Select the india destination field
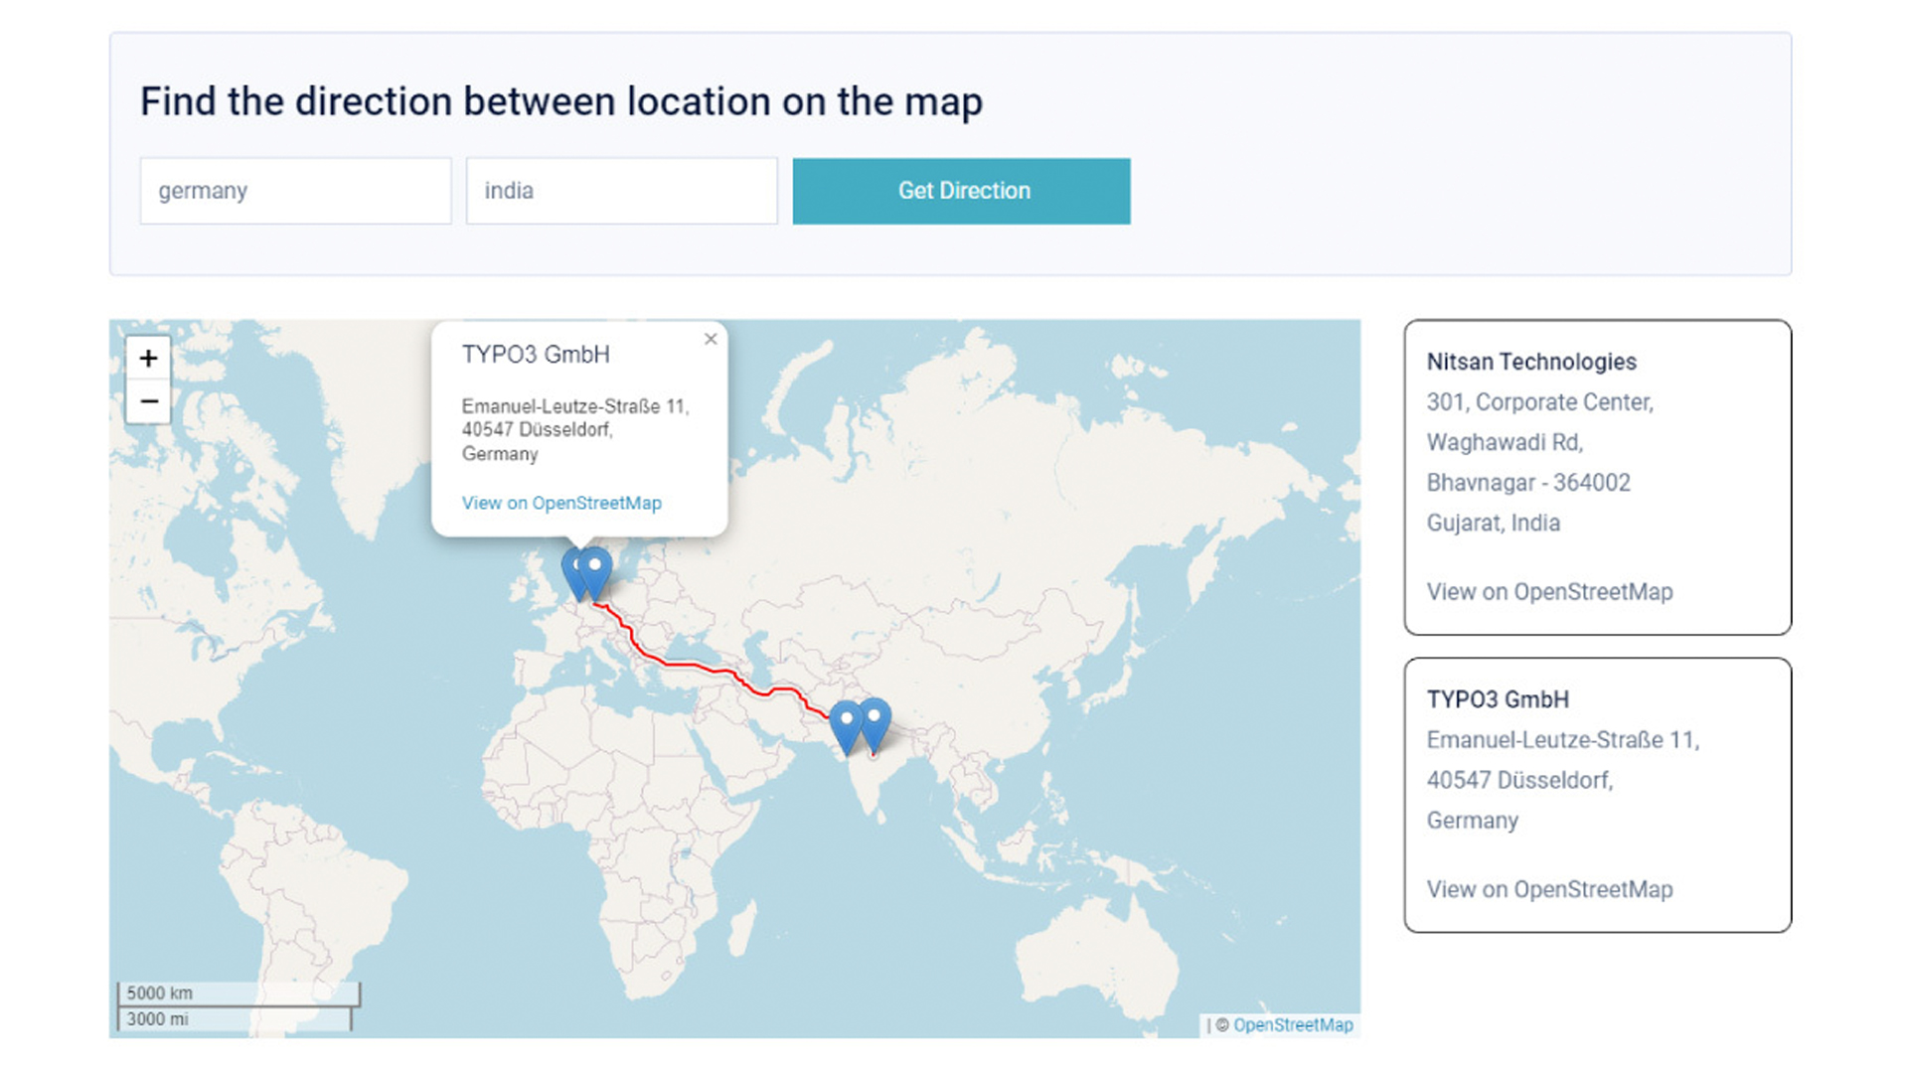The image size is (1908, 1067). (x=621, y=191)
